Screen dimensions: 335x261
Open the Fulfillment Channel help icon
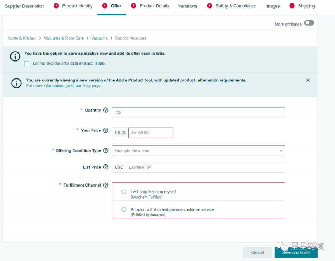pyautogui.click(x=105, y=185)
